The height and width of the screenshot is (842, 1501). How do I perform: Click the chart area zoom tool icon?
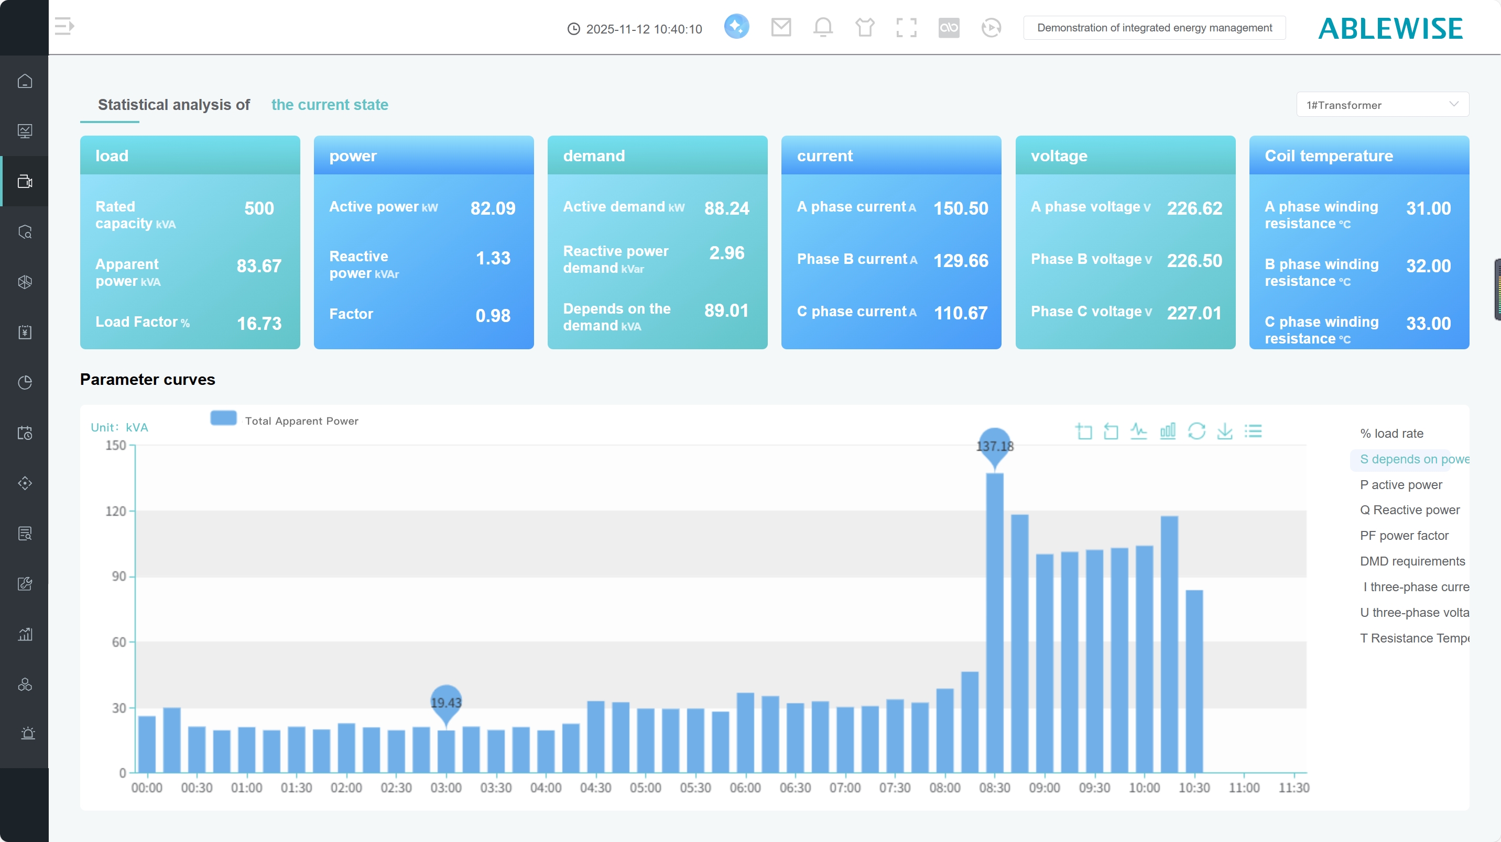[x=1083, y=431]
